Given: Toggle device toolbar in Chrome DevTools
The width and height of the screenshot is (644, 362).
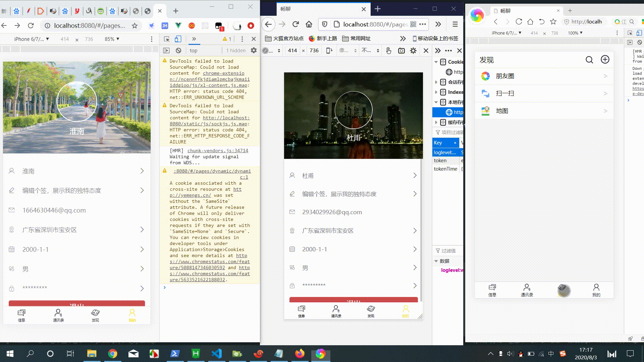Looking at the screenshot, I should point(178,39).
